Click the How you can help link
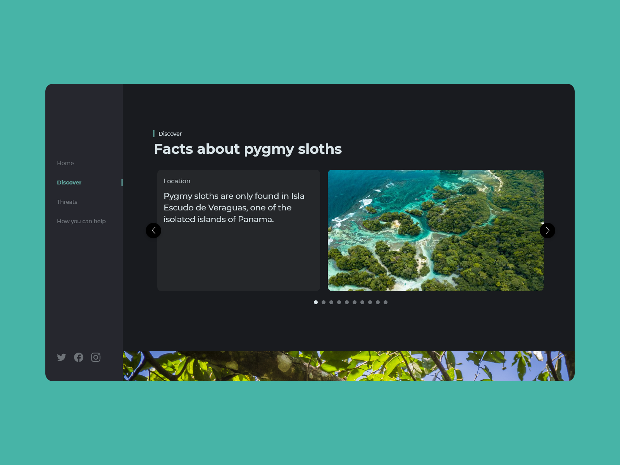Image resolution: width=620 pixels, height=465 pixels. click(81, 221)
